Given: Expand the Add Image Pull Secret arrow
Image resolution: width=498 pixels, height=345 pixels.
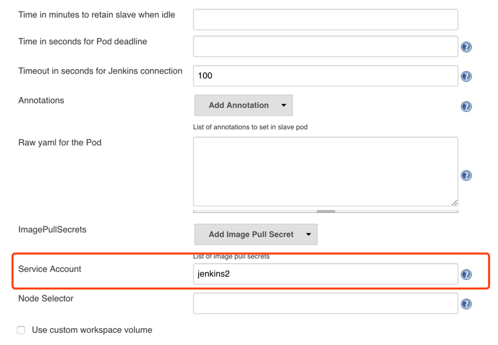Looking at the screenshot, I should pyautogui.click(x=309, y=234).
